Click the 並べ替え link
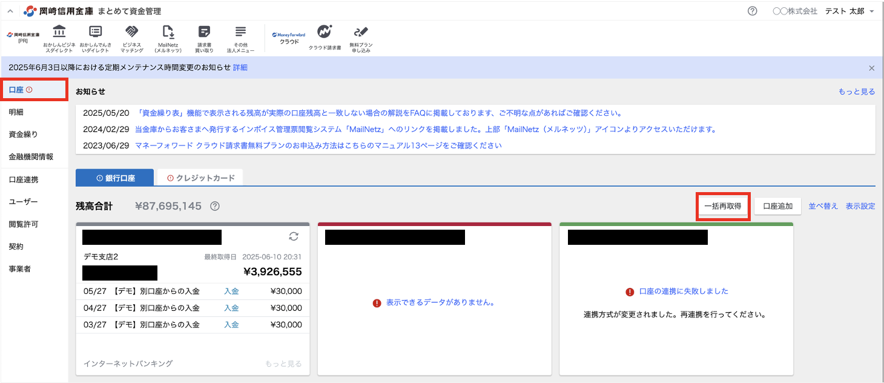Image resolution: width=884 pixels, height=383 pixels. click(x=823, y=206)
